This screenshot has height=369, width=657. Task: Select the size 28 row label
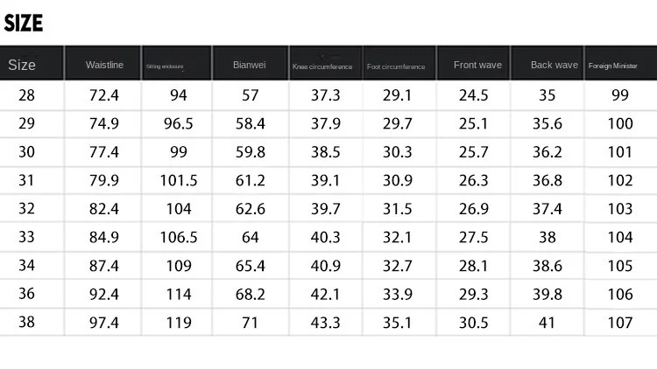pos(26,95)
